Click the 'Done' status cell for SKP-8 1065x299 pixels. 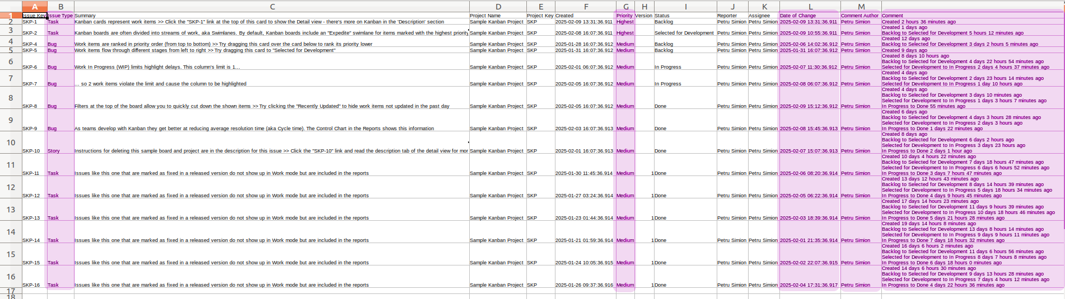pyautogui.click(x=685, y=98)
